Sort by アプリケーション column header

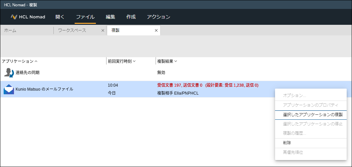point(20,61)
